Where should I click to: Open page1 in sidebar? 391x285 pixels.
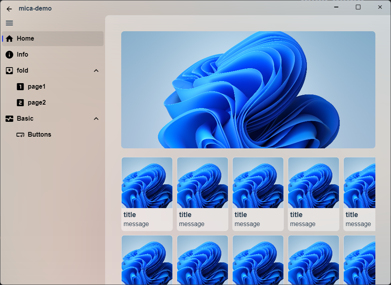[x=53, y=87]
